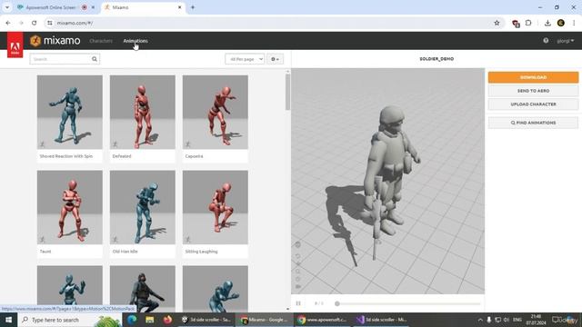This screenshot has width=582, height=327.
Task: Click the animation timeline track
Action: (407, 303)
